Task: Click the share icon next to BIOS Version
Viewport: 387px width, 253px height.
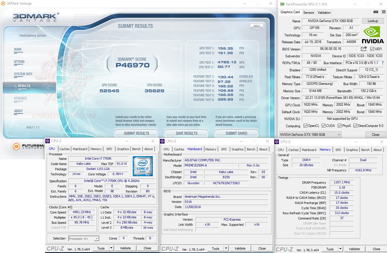Action: [363, 49]
